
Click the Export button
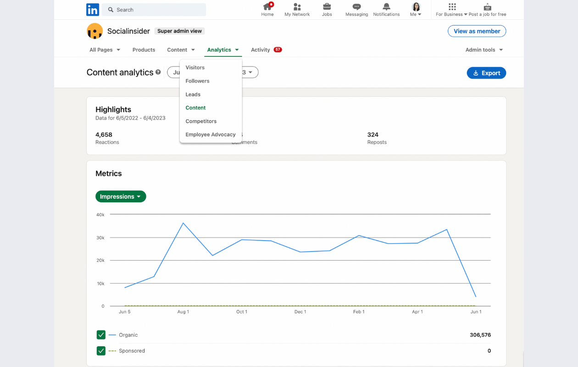(x=486, y=73)
